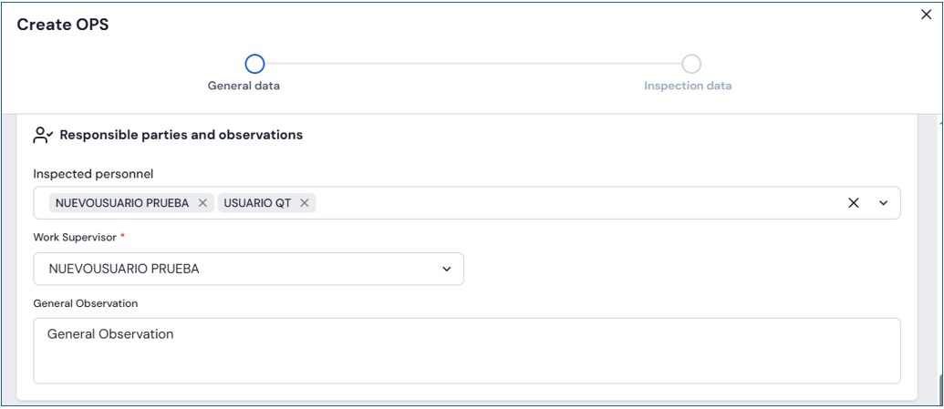Click the "Responsible parties and observations" heading

181,135
